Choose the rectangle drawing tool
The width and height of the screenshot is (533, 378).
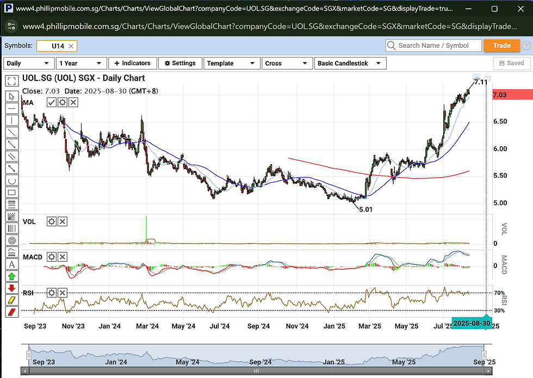[x=11, y=193]
